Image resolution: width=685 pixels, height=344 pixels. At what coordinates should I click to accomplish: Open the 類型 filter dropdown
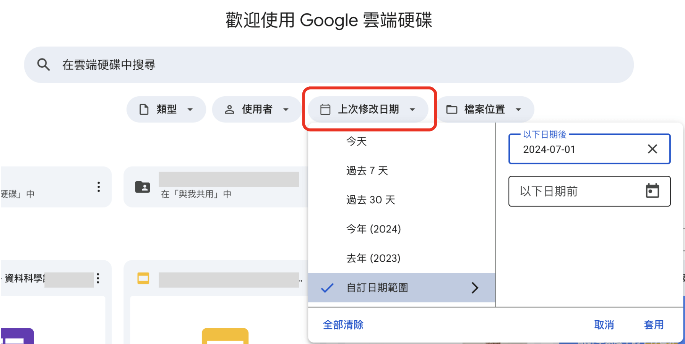166,109
